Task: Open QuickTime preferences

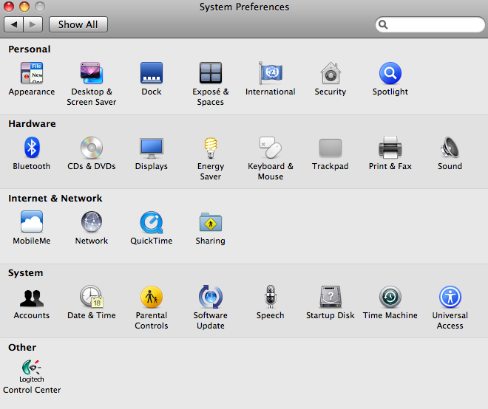Action: point(152,222)
